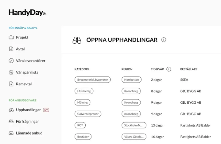Viewport: 221px width, 144px height.
Task: Click the info icon next to Öppna Upphandlingar
Action: point(164,40)
